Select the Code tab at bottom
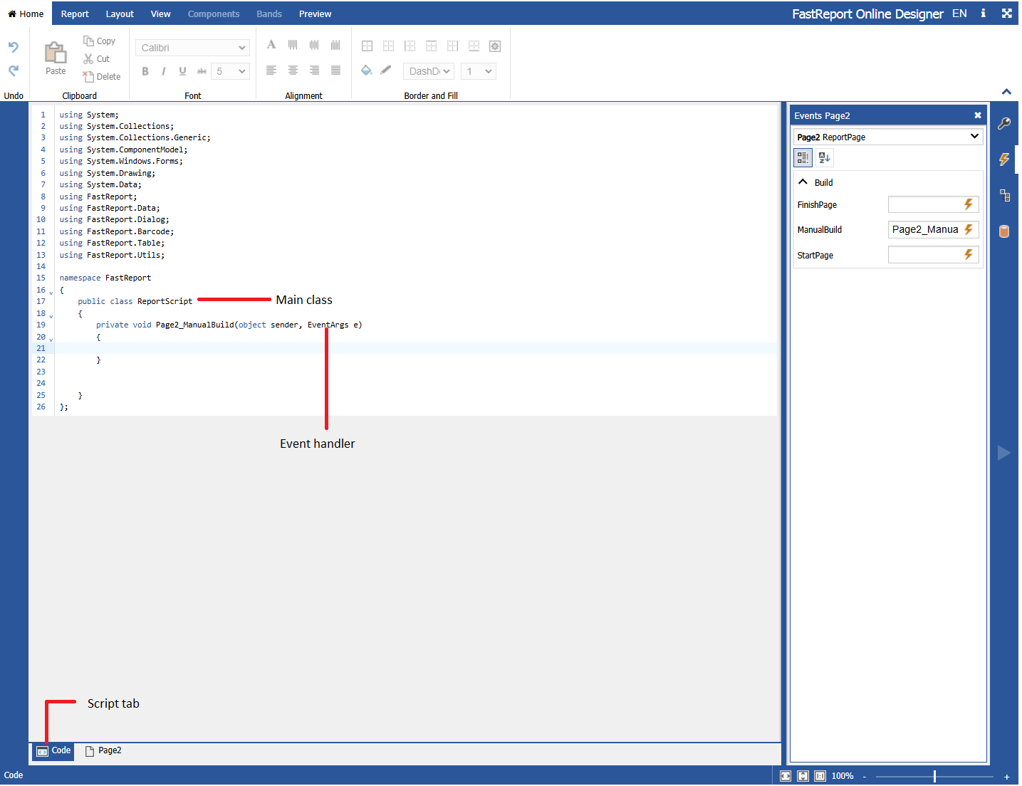Viewport: 1022px width, 786px height. pyautogui.click(x=53, y=751)
